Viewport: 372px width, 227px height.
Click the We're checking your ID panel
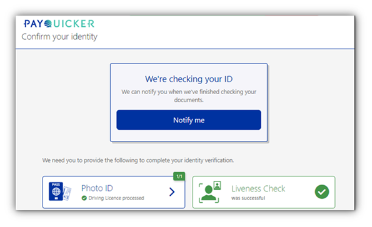(x=189, y=102)
